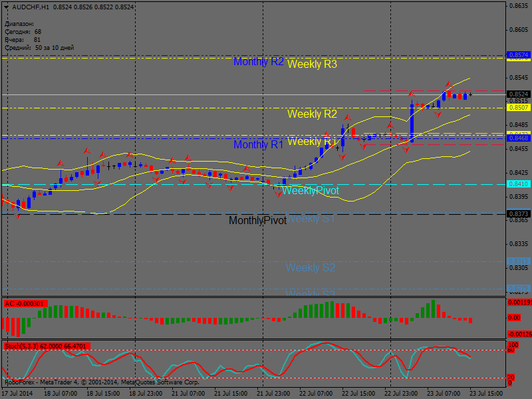Click the yellow 0.8507 price tag
The image size is (532, 399).
point(518,107)
